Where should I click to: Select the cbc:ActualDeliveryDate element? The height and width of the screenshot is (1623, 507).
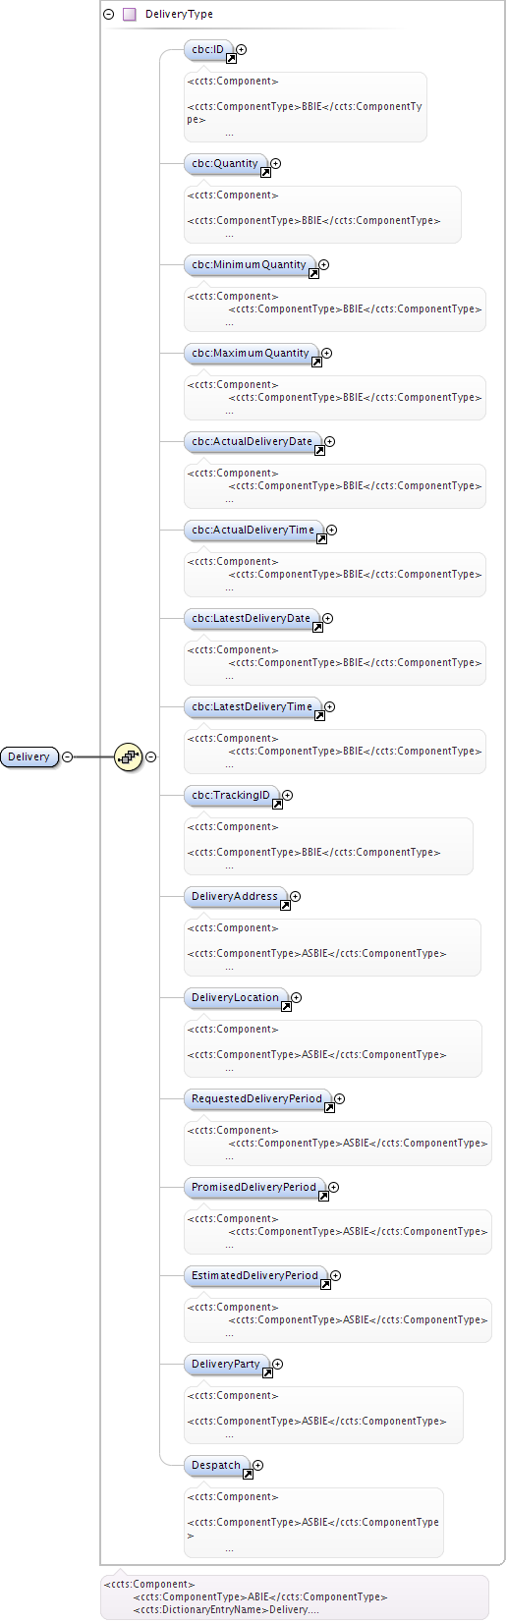point(253,442)
